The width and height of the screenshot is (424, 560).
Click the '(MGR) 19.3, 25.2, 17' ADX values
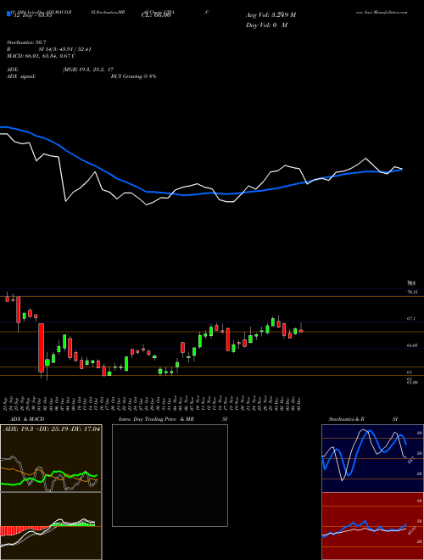[x=88, y=70]
